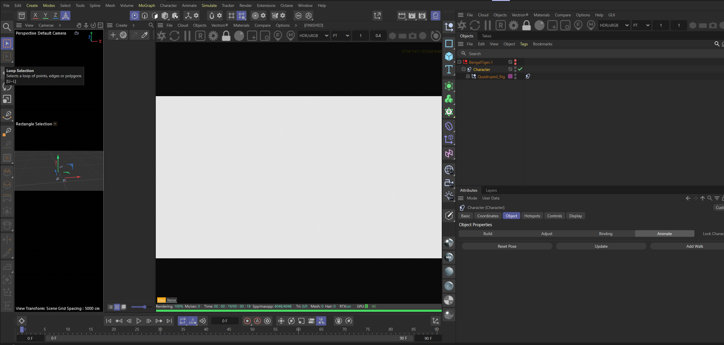
Task: Click the Reset Pose button
Action: 507,246
